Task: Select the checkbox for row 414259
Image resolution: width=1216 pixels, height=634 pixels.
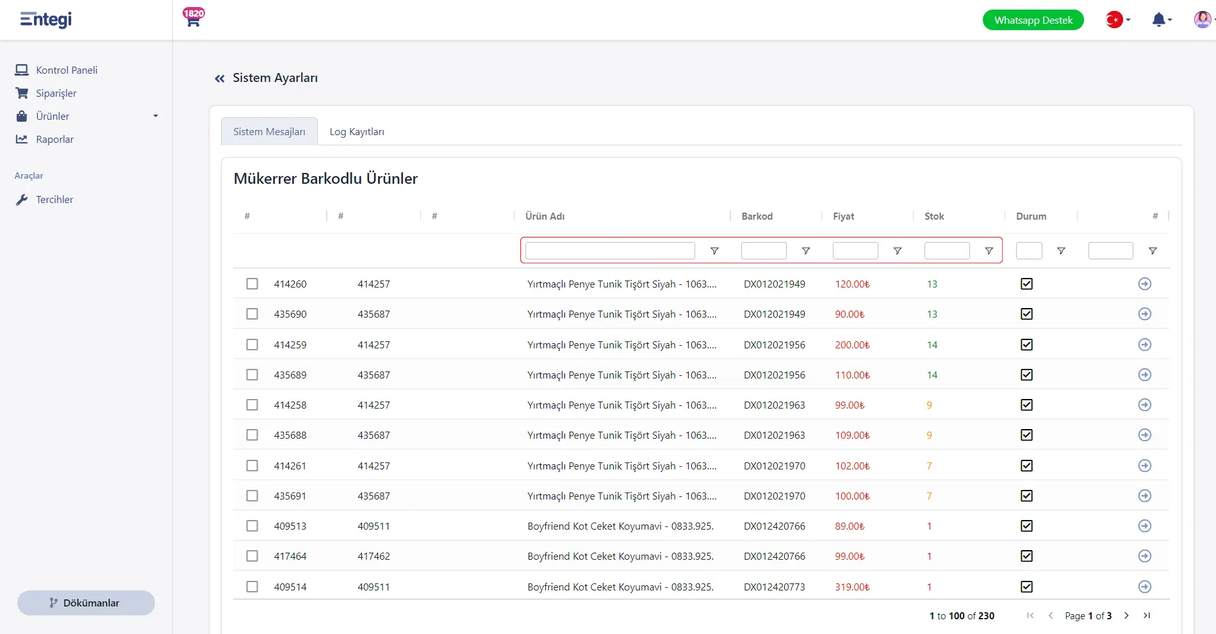Action: point(252,345)
